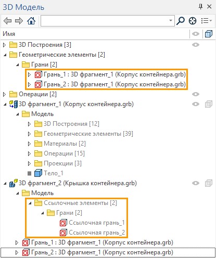Hide 3D фрагмент_1 using eye icon

196,104
